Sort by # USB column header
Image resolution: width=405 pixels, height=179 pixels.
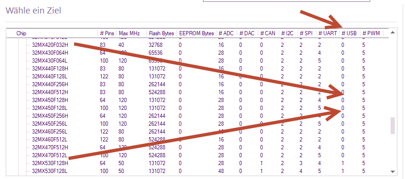tap(349, 33)
